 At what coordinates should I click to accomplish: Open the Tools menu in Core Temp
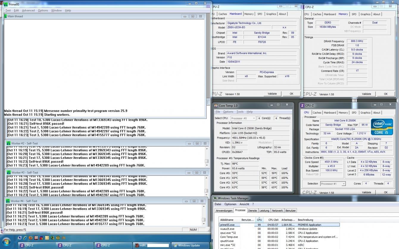click(240, 112)
